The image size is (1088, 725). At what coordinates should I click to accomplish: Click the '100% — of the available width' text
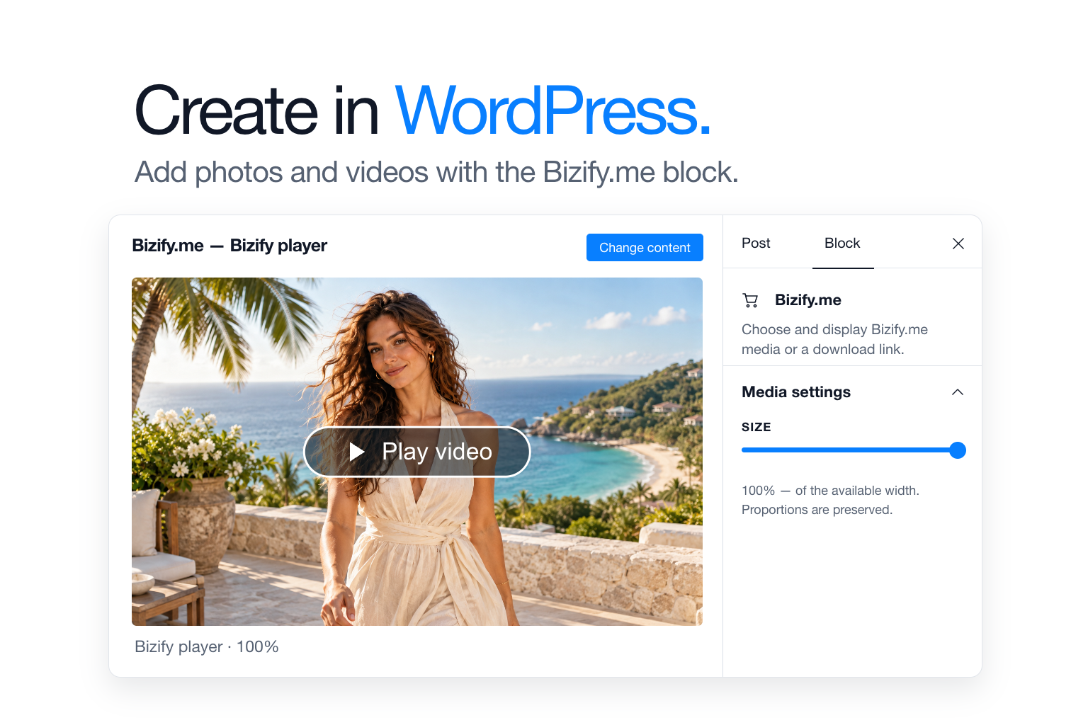tap(830, 491)
